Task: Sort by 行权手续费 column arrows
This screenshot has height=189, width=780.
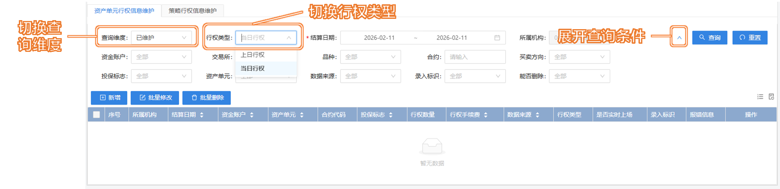Action: [x=486, y=115]
